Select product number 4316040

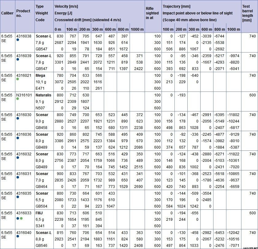pos(24,232)
